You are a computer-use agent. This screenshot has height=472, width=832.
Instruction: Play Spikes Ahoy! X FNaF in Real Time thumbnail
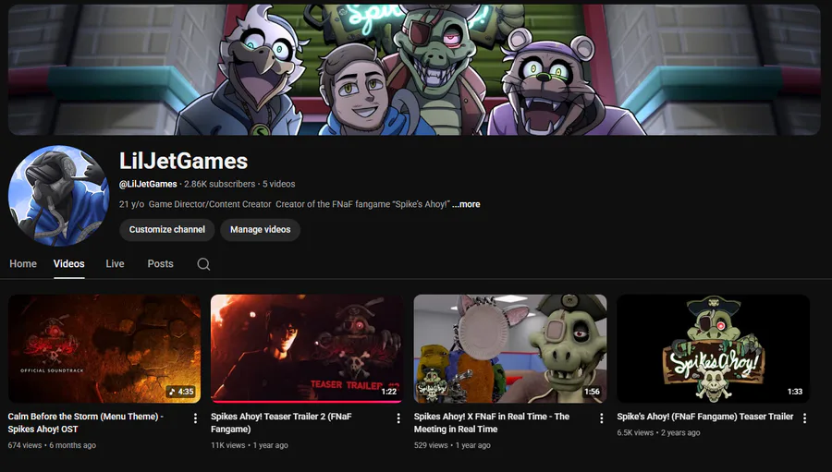[510, 349]
